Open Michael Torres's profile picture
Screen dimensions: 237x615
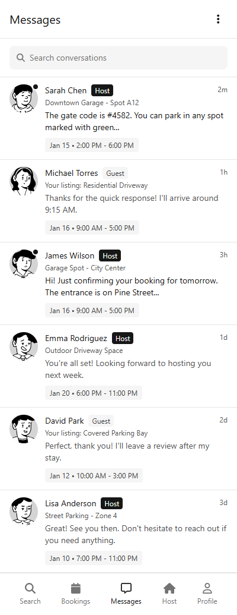click(24, 181)
